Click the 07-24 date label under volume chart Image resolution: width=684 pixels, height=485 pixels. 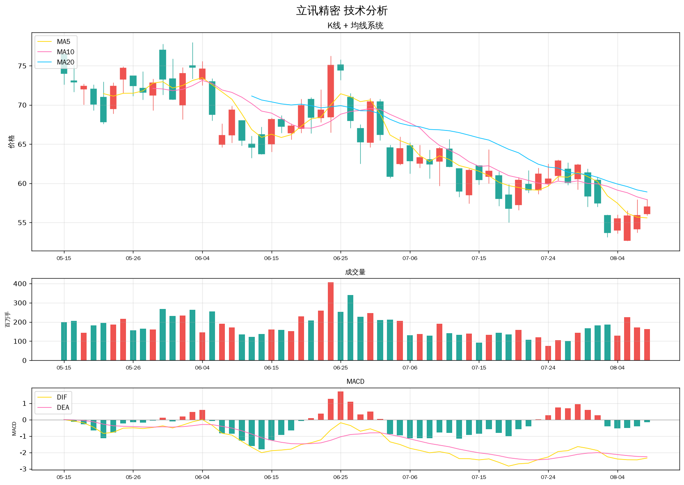pyautogui.click(x=548, y=368)
